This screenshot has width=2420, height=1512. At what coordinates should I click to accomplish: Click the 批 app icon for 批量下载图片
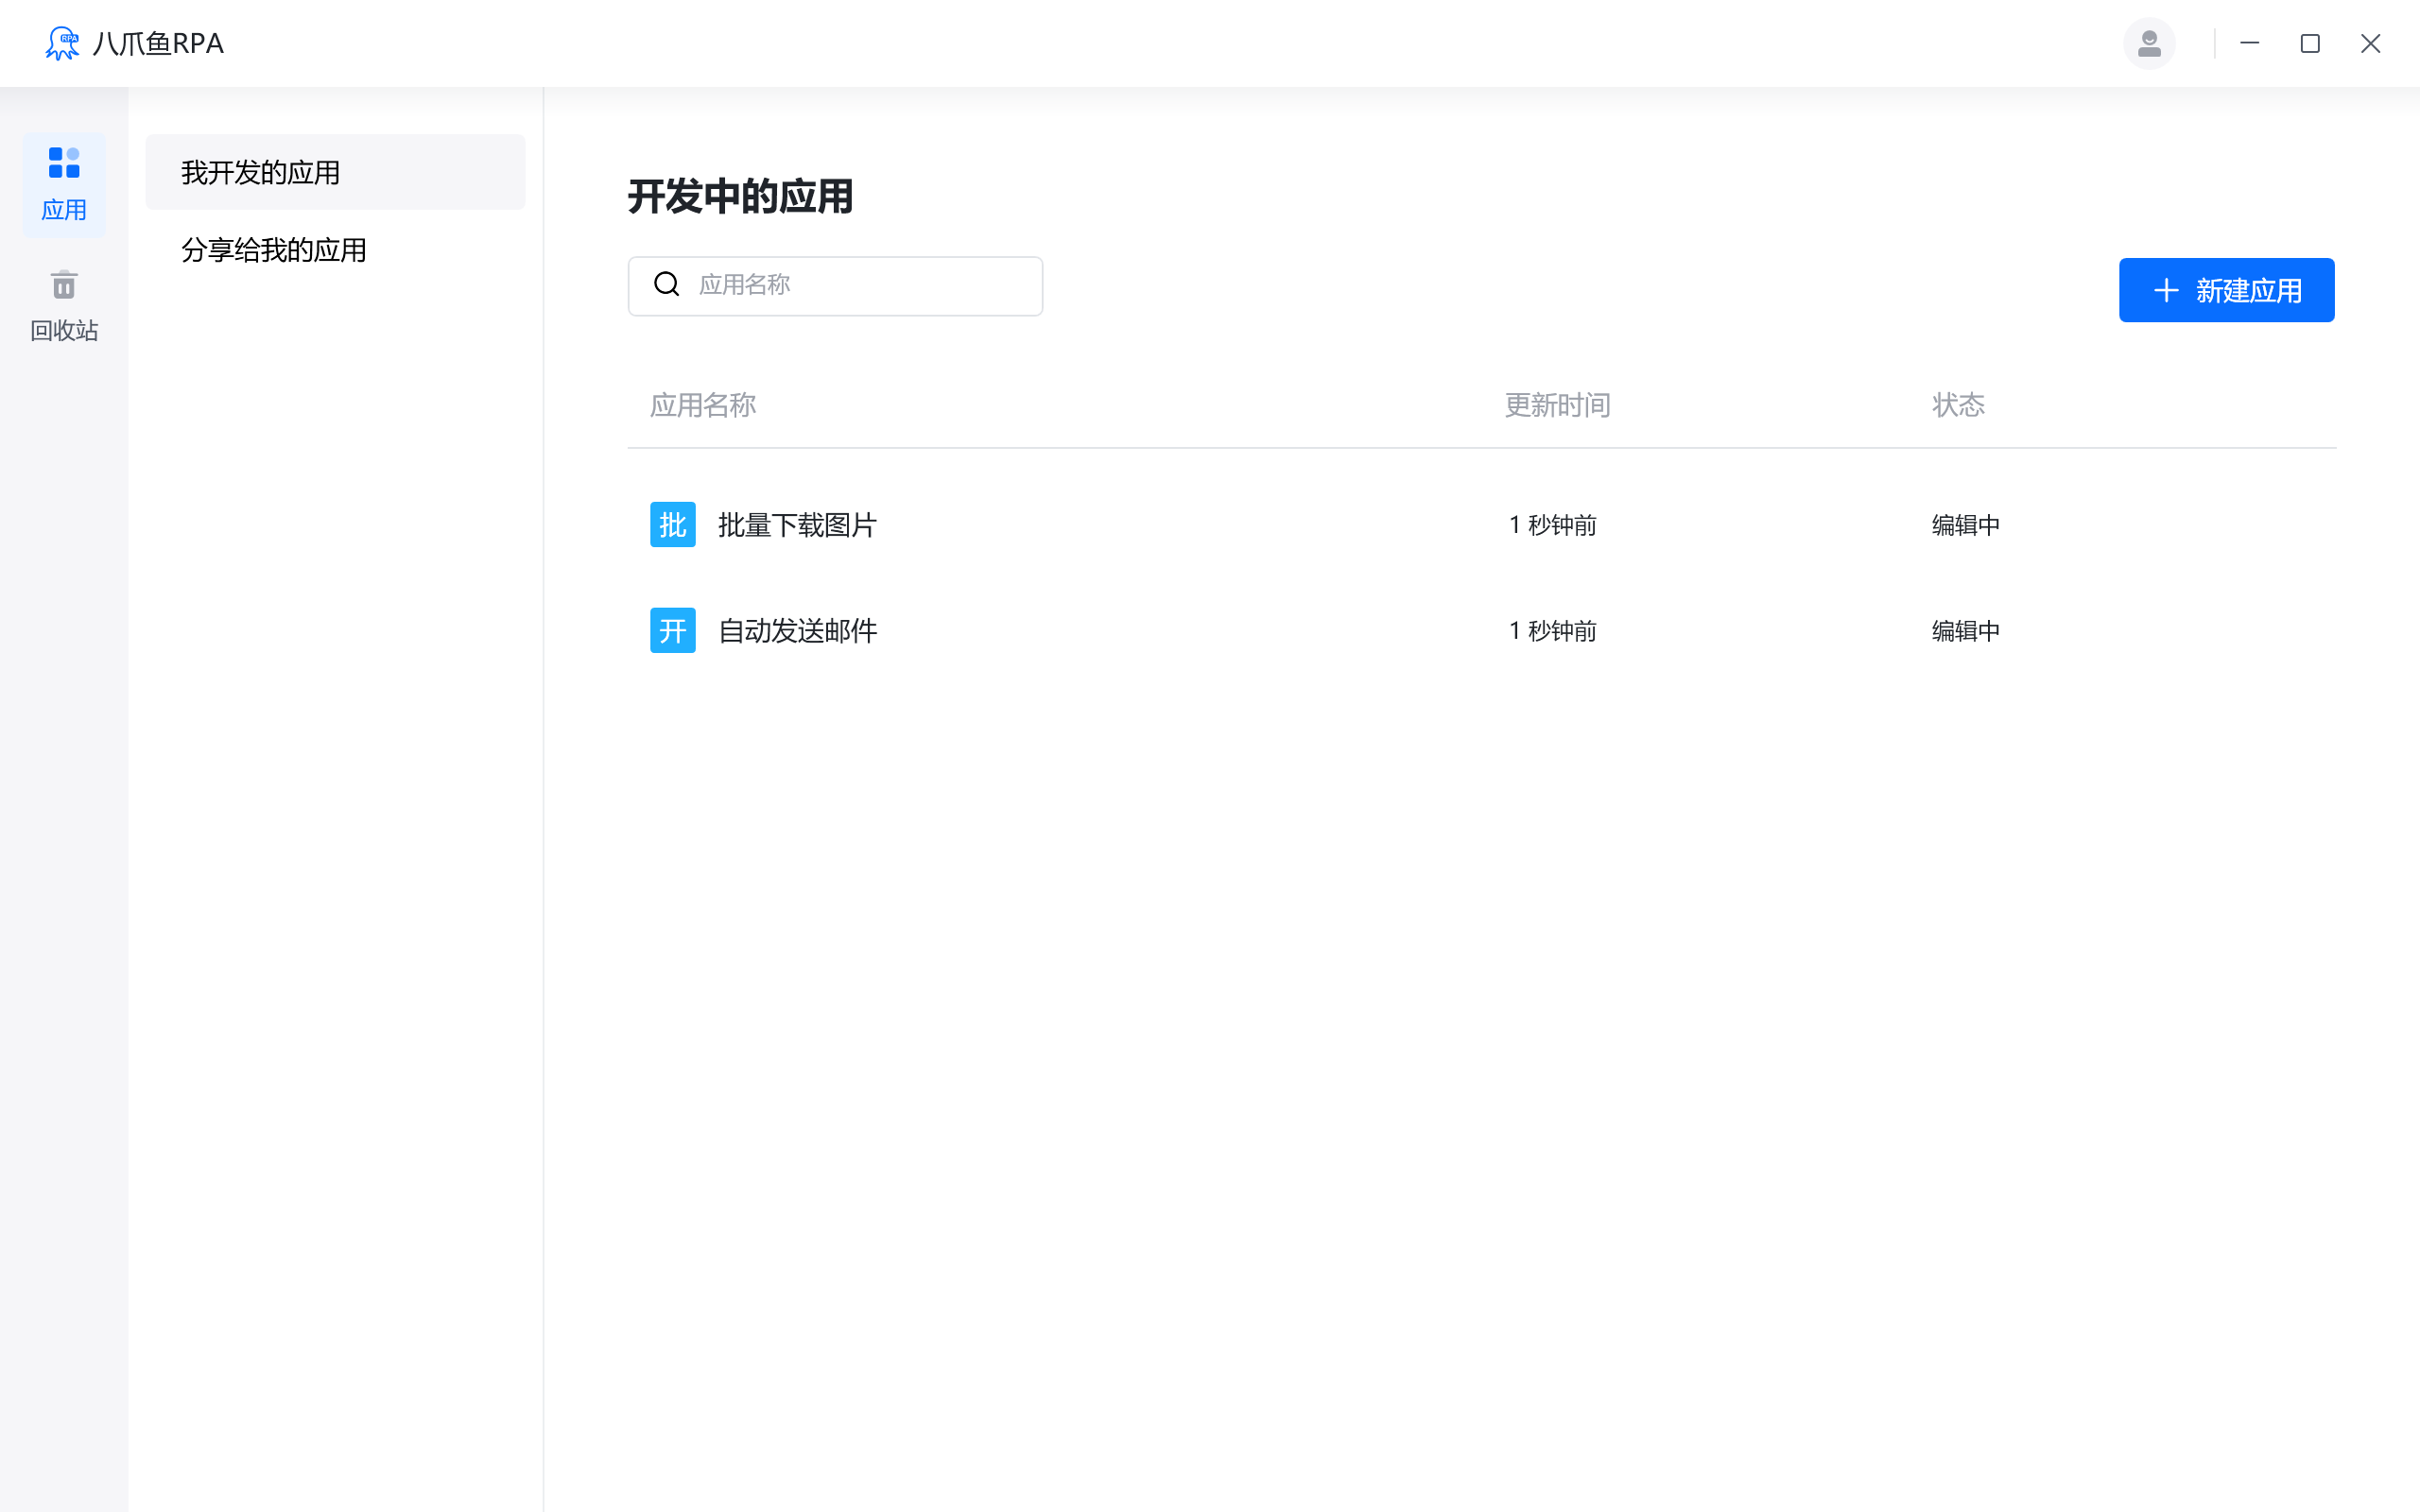[672, 524]
